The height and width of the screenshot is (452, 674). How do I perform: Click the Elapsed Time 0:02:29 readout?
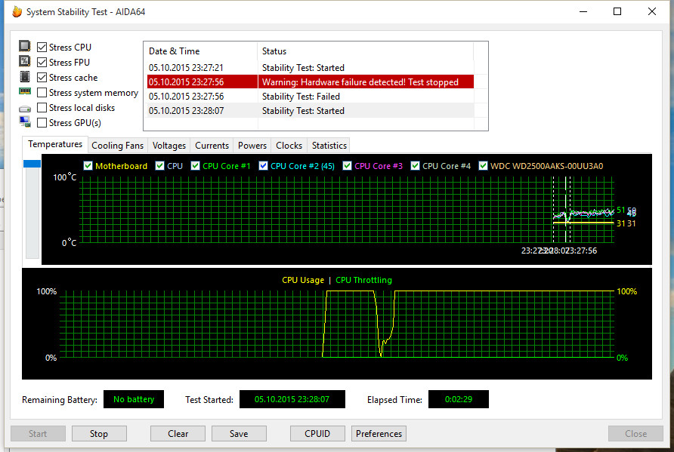tap(458, 399)
